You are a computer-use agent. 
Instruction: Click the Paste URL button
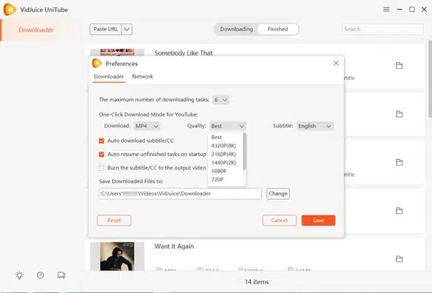(x=105, y=29)
